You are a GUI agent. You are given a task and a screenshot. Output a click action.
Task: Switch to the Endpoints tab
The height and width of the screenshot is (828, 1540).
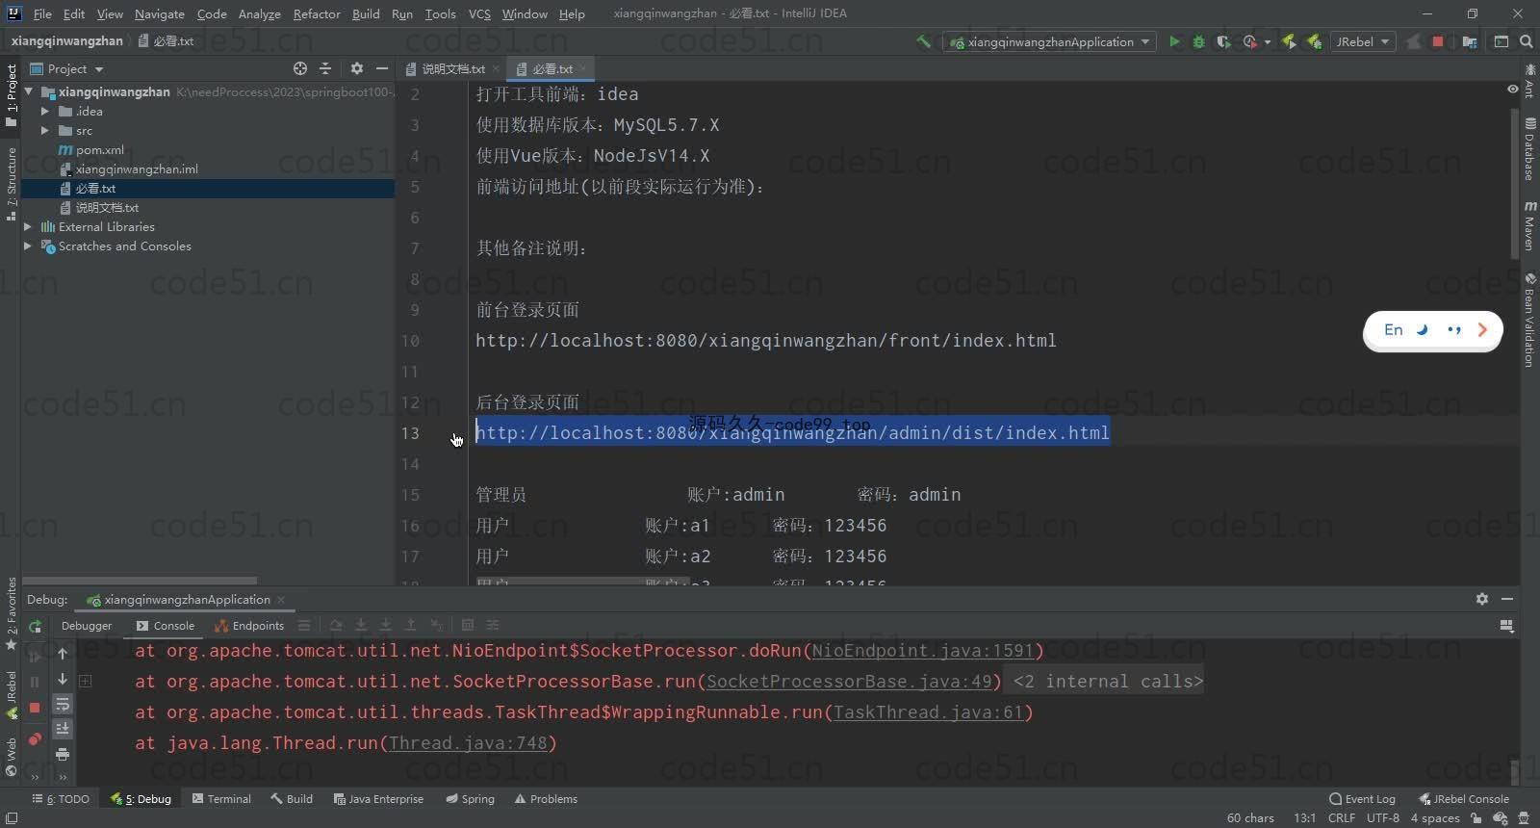coord(249,626)
